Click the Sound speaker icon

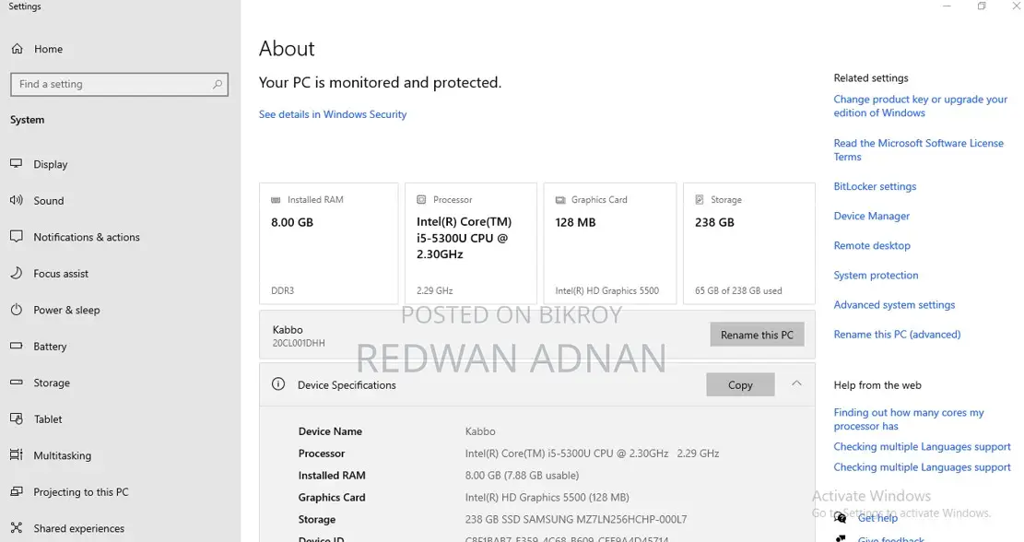17,200
